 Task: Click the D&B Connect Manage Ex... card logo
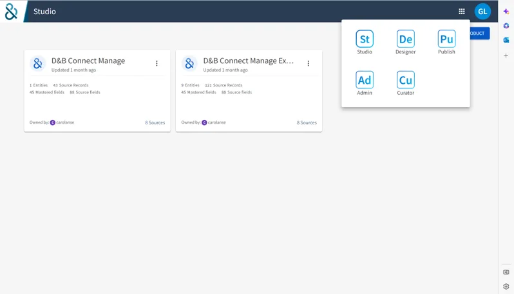click(x=189, y=63)
